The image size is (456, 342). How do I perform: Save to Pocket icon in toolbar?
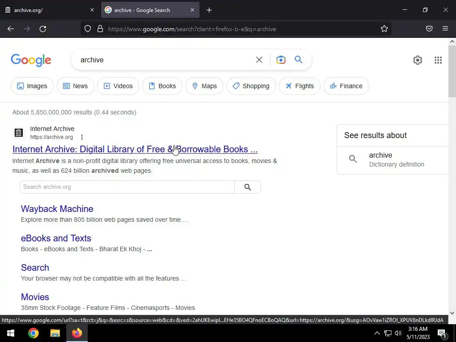[429, 29]
